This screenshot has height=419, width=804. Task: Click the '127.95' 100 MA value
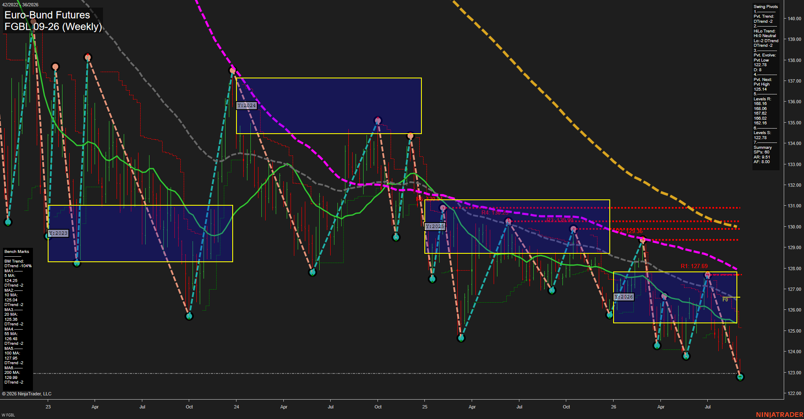(x=11, y=358)
